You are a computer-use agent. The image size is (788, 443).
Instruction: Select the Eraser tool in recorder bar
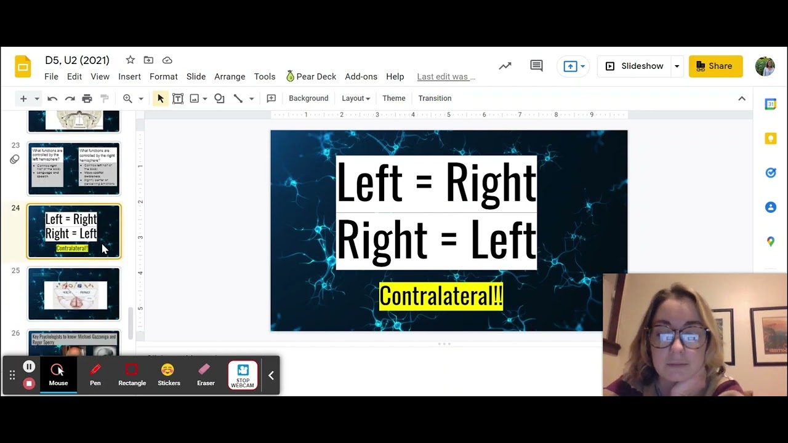(206, 375)
